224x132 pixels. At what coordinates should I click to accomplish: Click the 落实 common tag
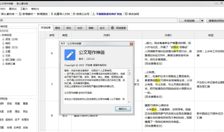tap(17, 112)
